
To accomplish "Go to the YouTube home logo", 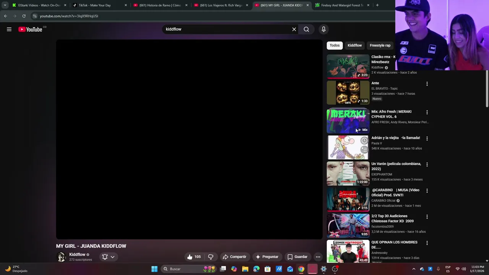I will click(30, 29).
